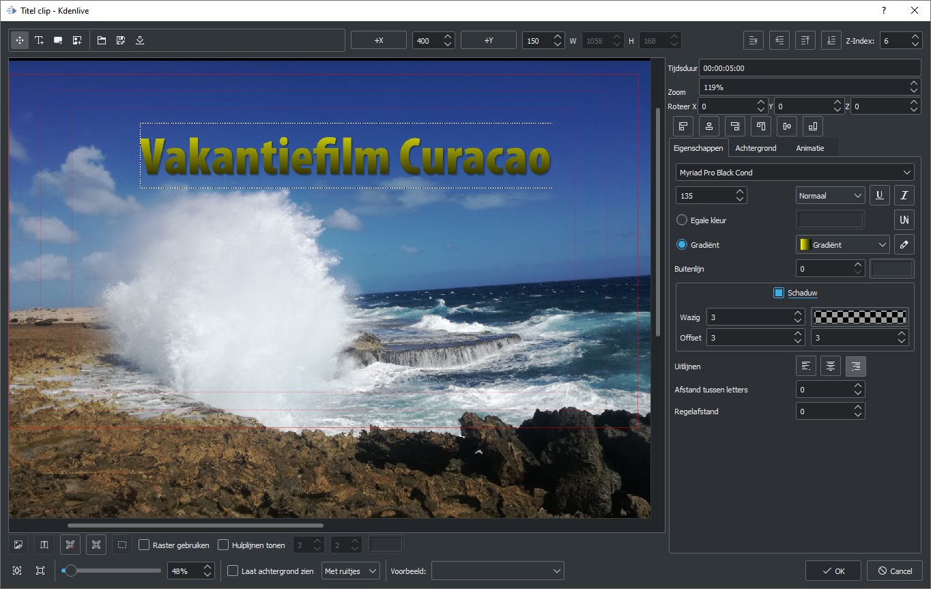Open a title document via folder icon
Image resolution: width=931 pixels, height=589 pixels.
click(102, 41)
